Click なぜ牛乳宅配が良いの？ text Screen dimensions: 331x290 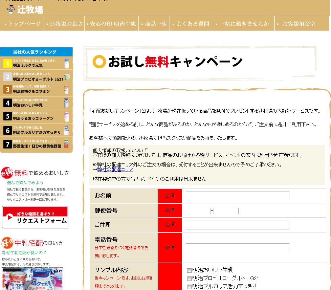[24, 252]
